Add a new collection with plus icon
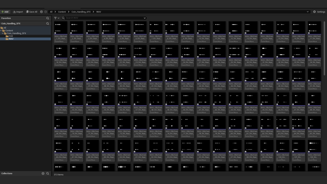This screenshot has width=327, height=184. click(43, 173)
